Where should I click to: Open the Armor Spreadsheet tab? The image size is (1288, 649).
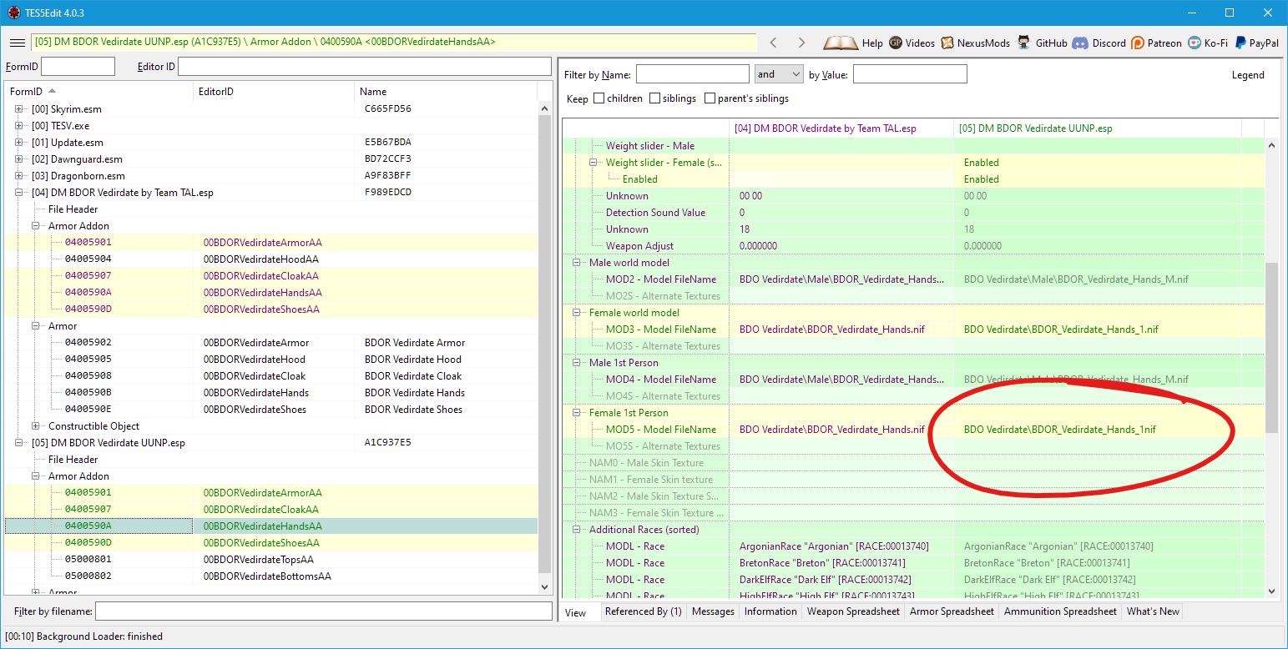tap(952, 611)
